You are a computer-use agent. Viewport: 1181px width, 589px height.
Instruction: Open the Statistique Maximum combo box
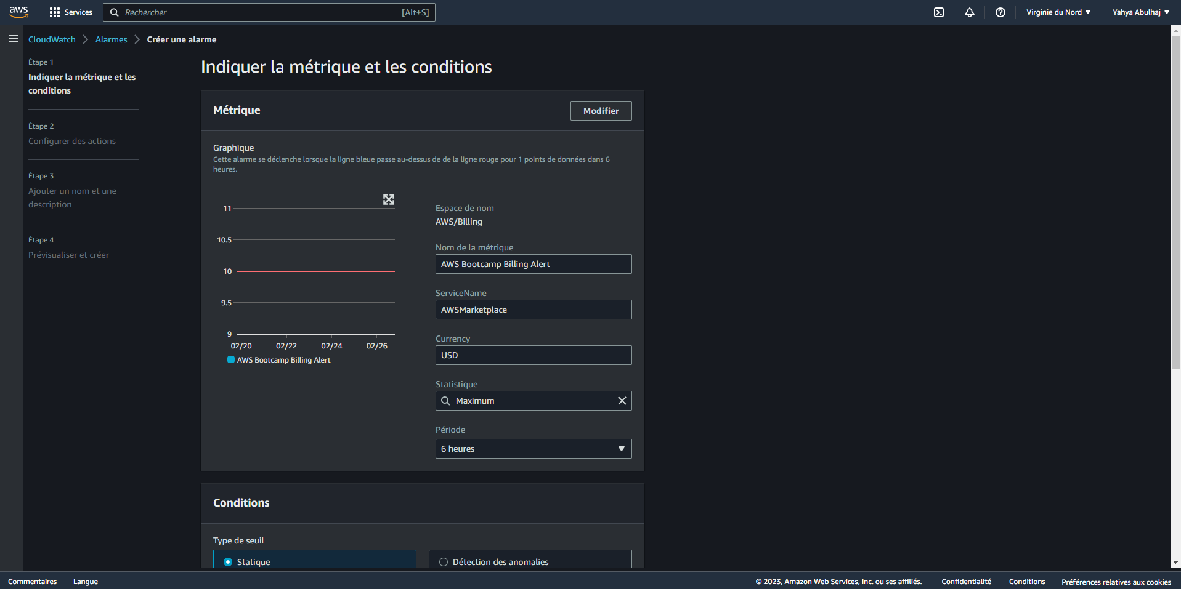[534, 401]
